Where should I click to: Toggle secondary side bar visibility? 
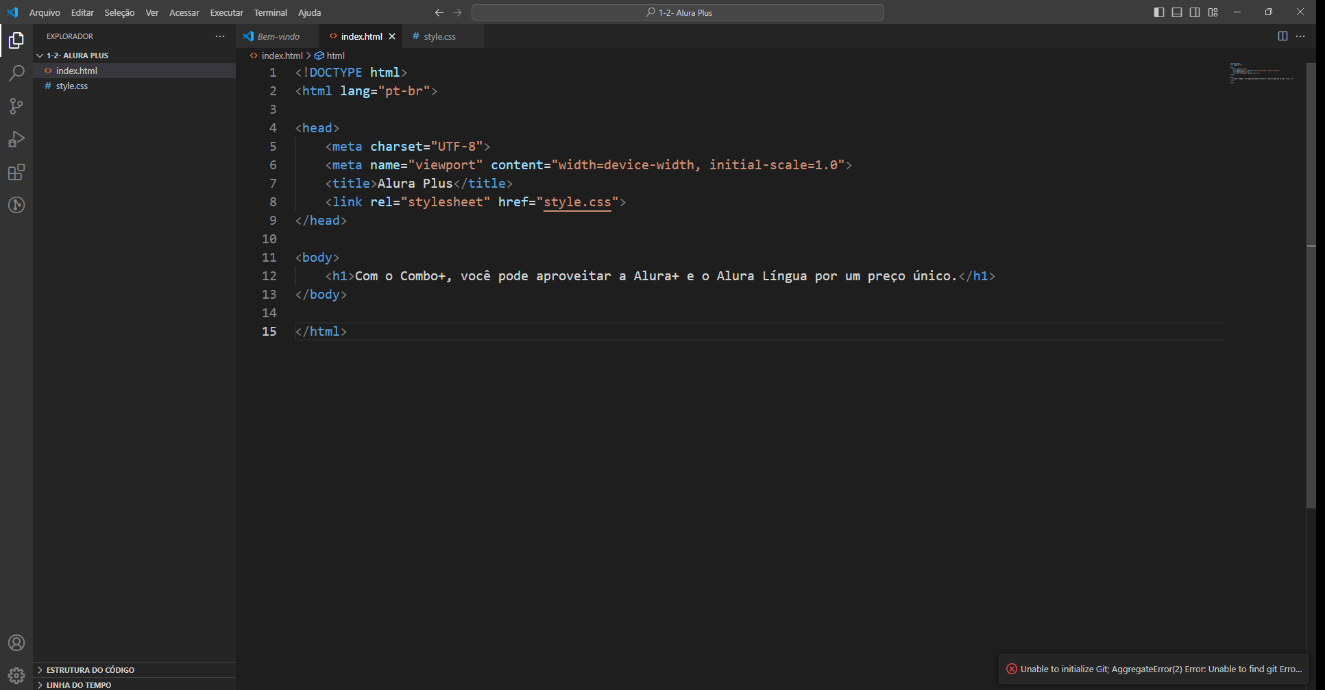point(1195,12)
